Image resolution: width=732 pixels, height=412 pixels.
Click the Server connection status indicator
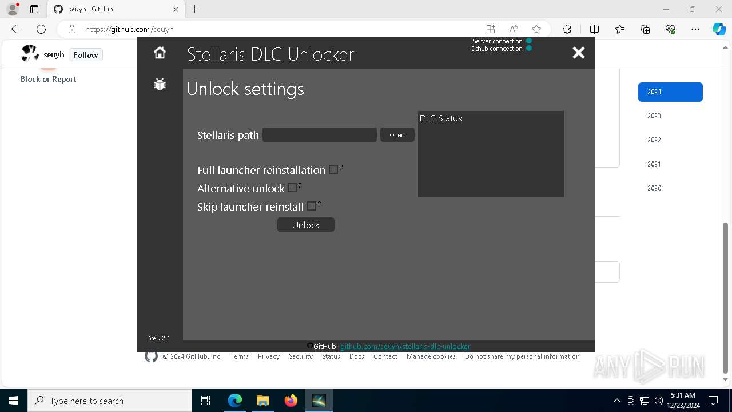(x=529, y=41)
